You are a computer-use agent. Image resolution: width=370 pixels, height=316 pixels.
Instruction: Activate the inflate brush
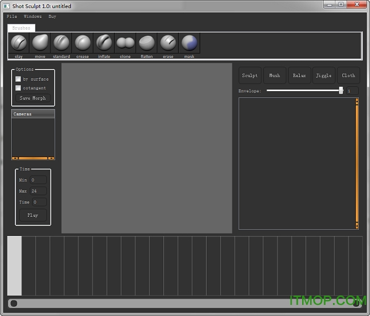click(104, 43)
